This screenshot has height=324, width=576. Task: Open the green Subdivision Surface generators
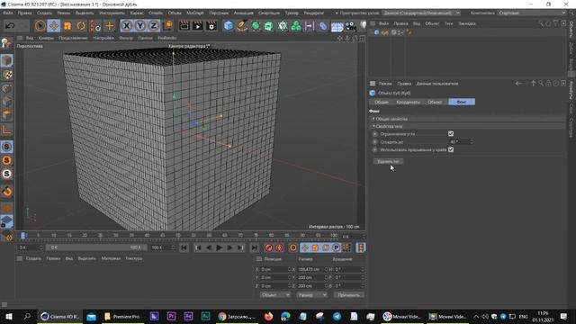(x=256, y=26)
